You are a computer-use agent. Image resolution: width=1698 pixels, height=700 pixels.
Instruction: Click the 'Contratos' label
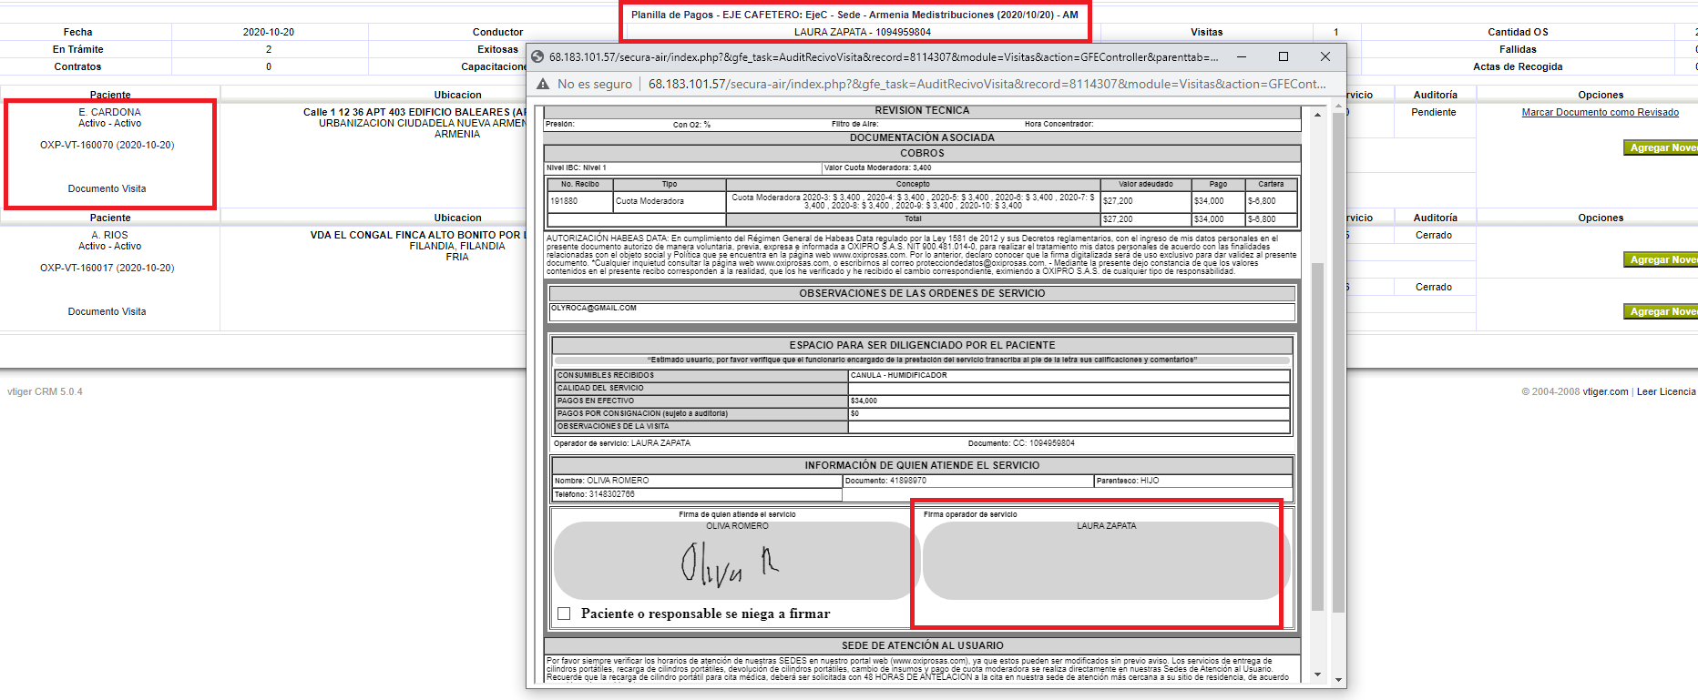coord(77,66)
